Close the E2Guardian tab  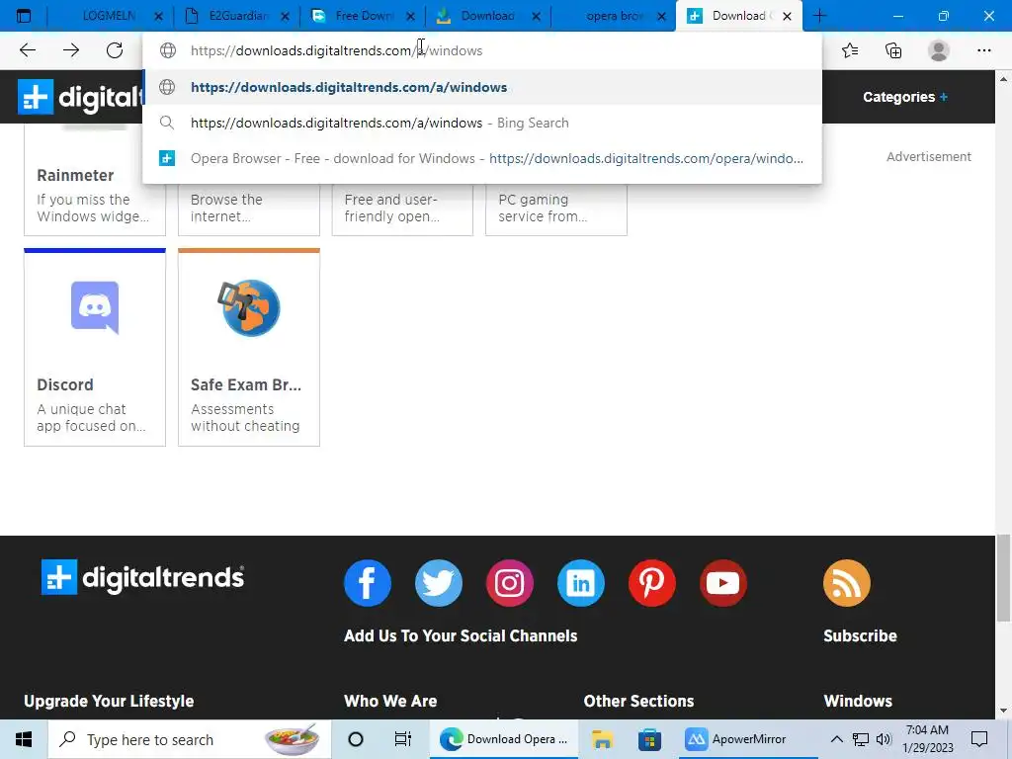click(x=285, y=17)
